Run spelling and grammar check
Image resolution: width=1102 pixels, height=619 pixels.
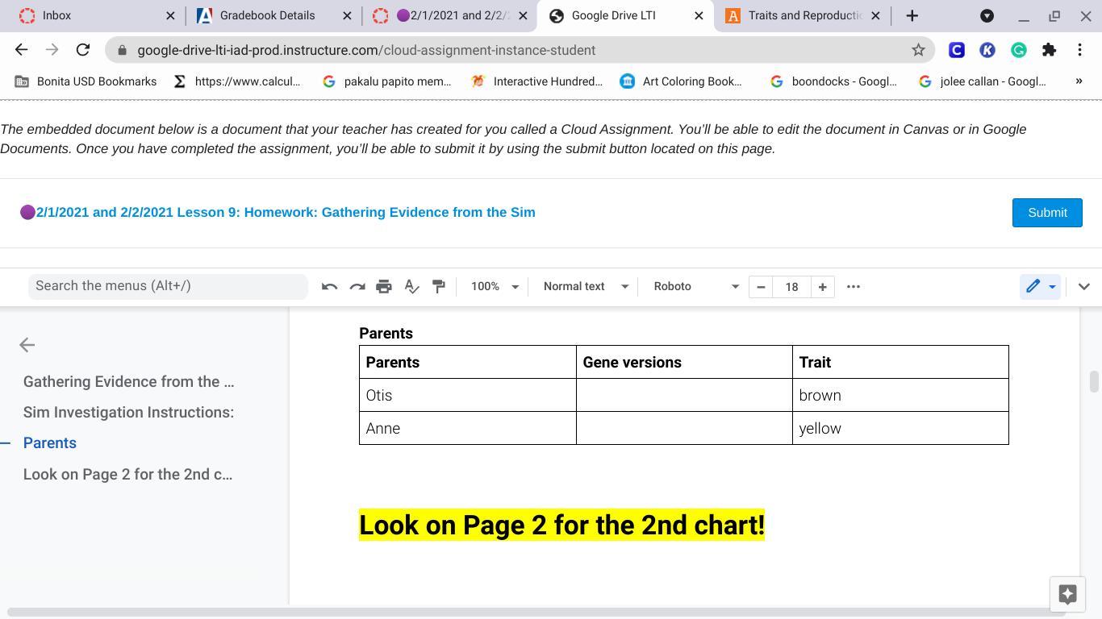(411, 286)
